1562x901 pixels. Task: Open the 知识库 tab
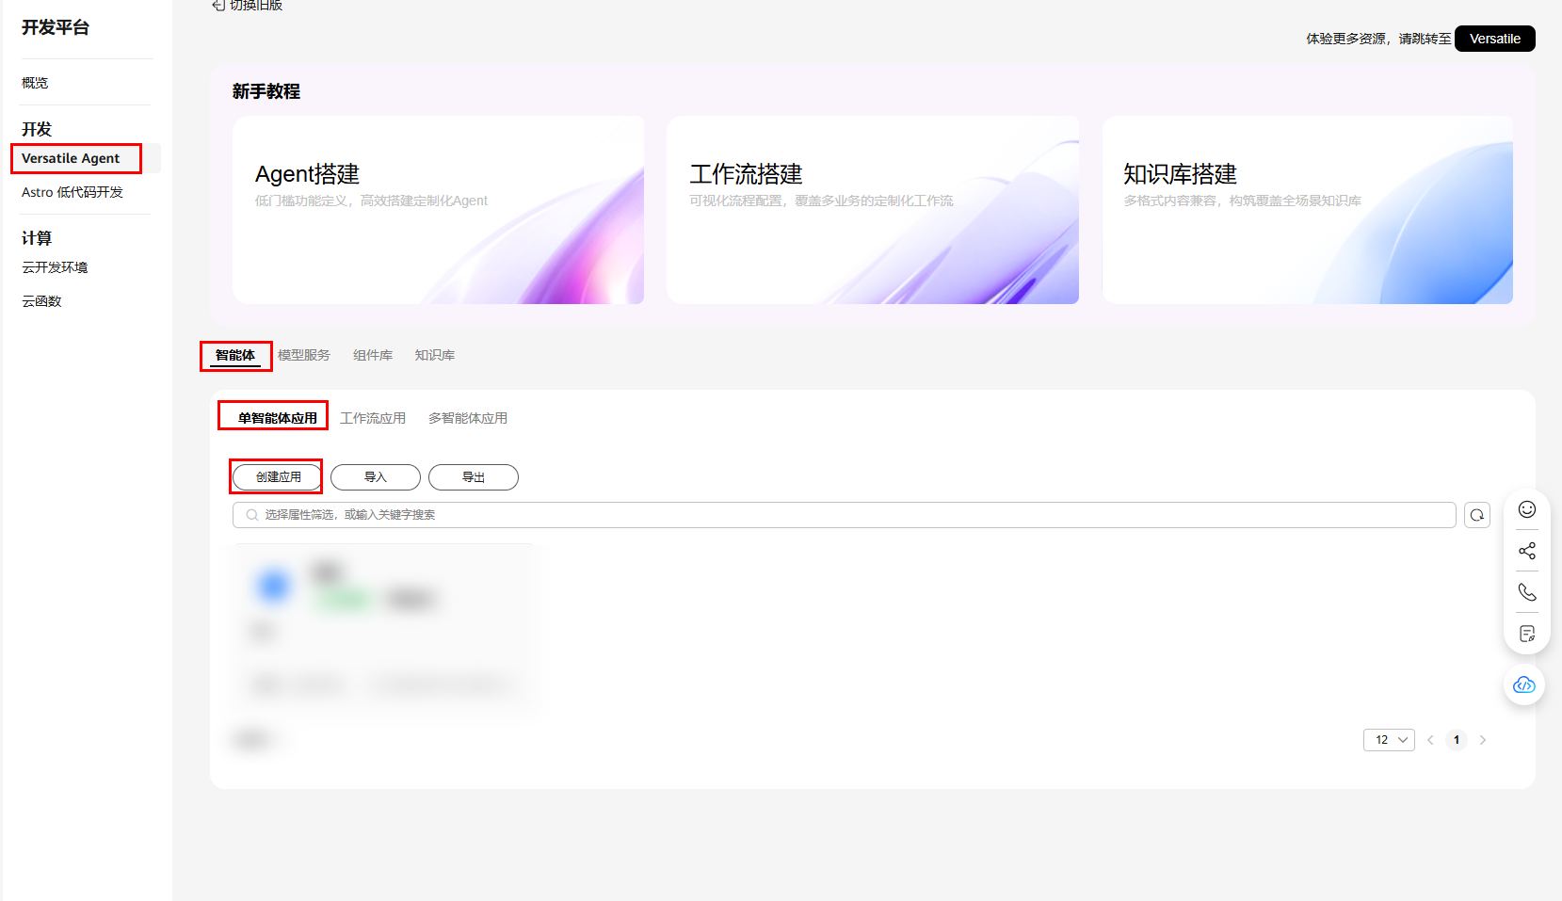click(x=434, y=355)
